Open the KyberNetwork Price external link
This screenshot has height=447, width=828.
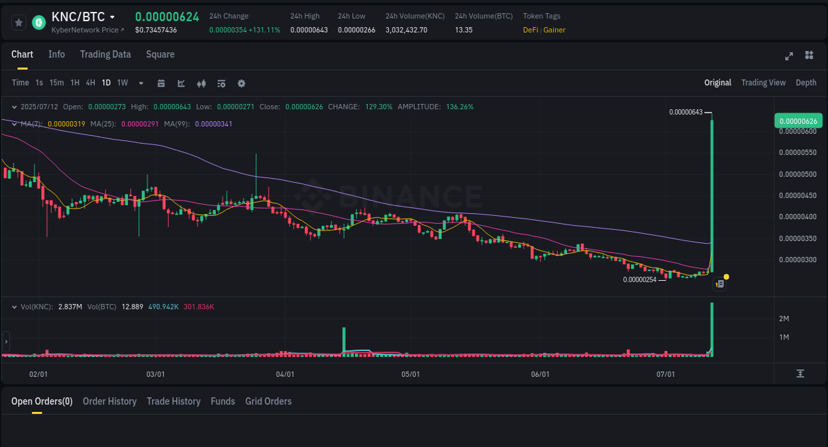(x=87, y=30)
